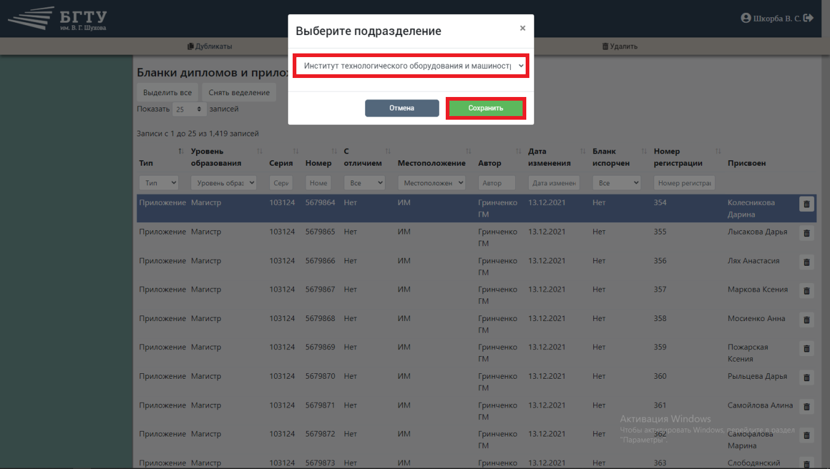Click the name Самофалова Марина
The height and width of the screenshot is (469, 830).
tap(751, 440)
